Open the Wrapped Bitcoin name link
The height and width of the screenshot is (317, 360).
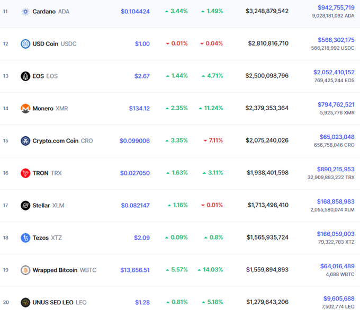(x=55, y=270)
